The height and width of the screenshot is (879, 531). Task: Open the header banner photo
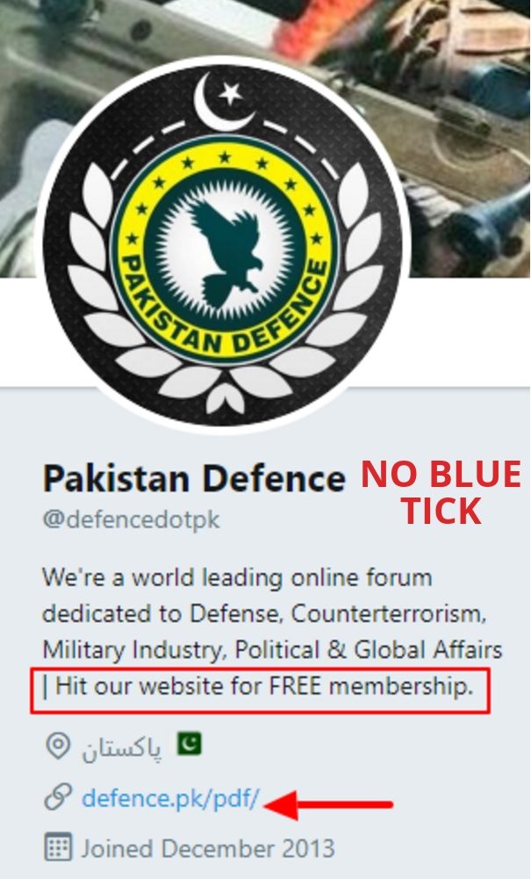(265, 139)
